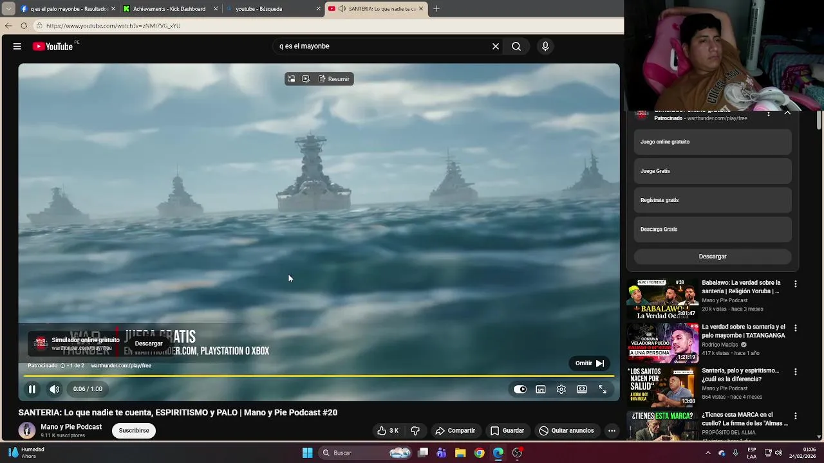
Task: Toggle the autoplay switch
Action: tap(520, 389)
